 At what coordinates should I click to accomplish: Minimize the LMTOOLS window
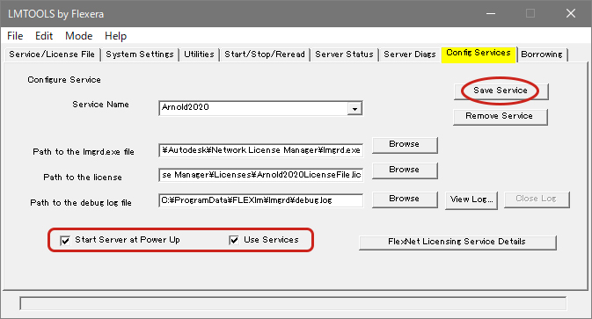point(491,13)
